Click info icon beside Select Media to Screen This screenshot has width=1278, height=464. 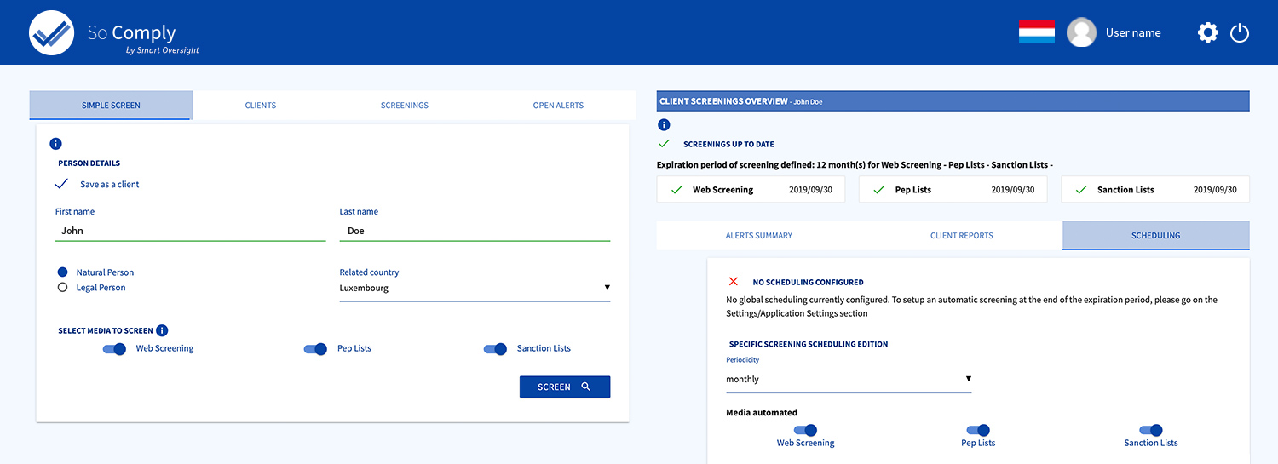coord(162,330)
